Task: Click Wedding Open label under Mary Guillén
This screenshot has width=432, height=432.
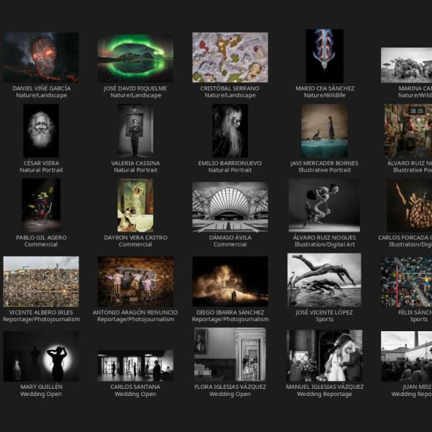Action: (x=41, y=394)
